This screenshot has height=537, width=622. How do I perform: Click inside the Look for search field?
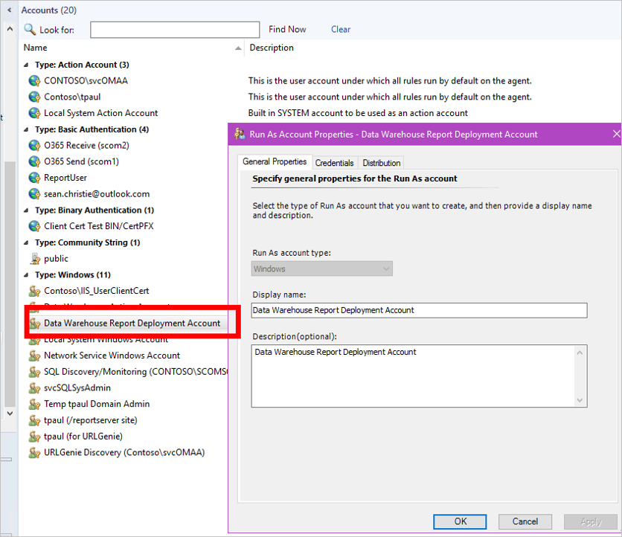pos(175,29)
